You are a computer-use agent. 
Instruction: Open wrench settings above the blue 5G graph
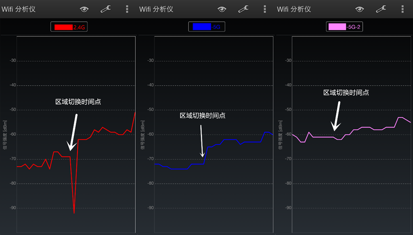point(244,9)
